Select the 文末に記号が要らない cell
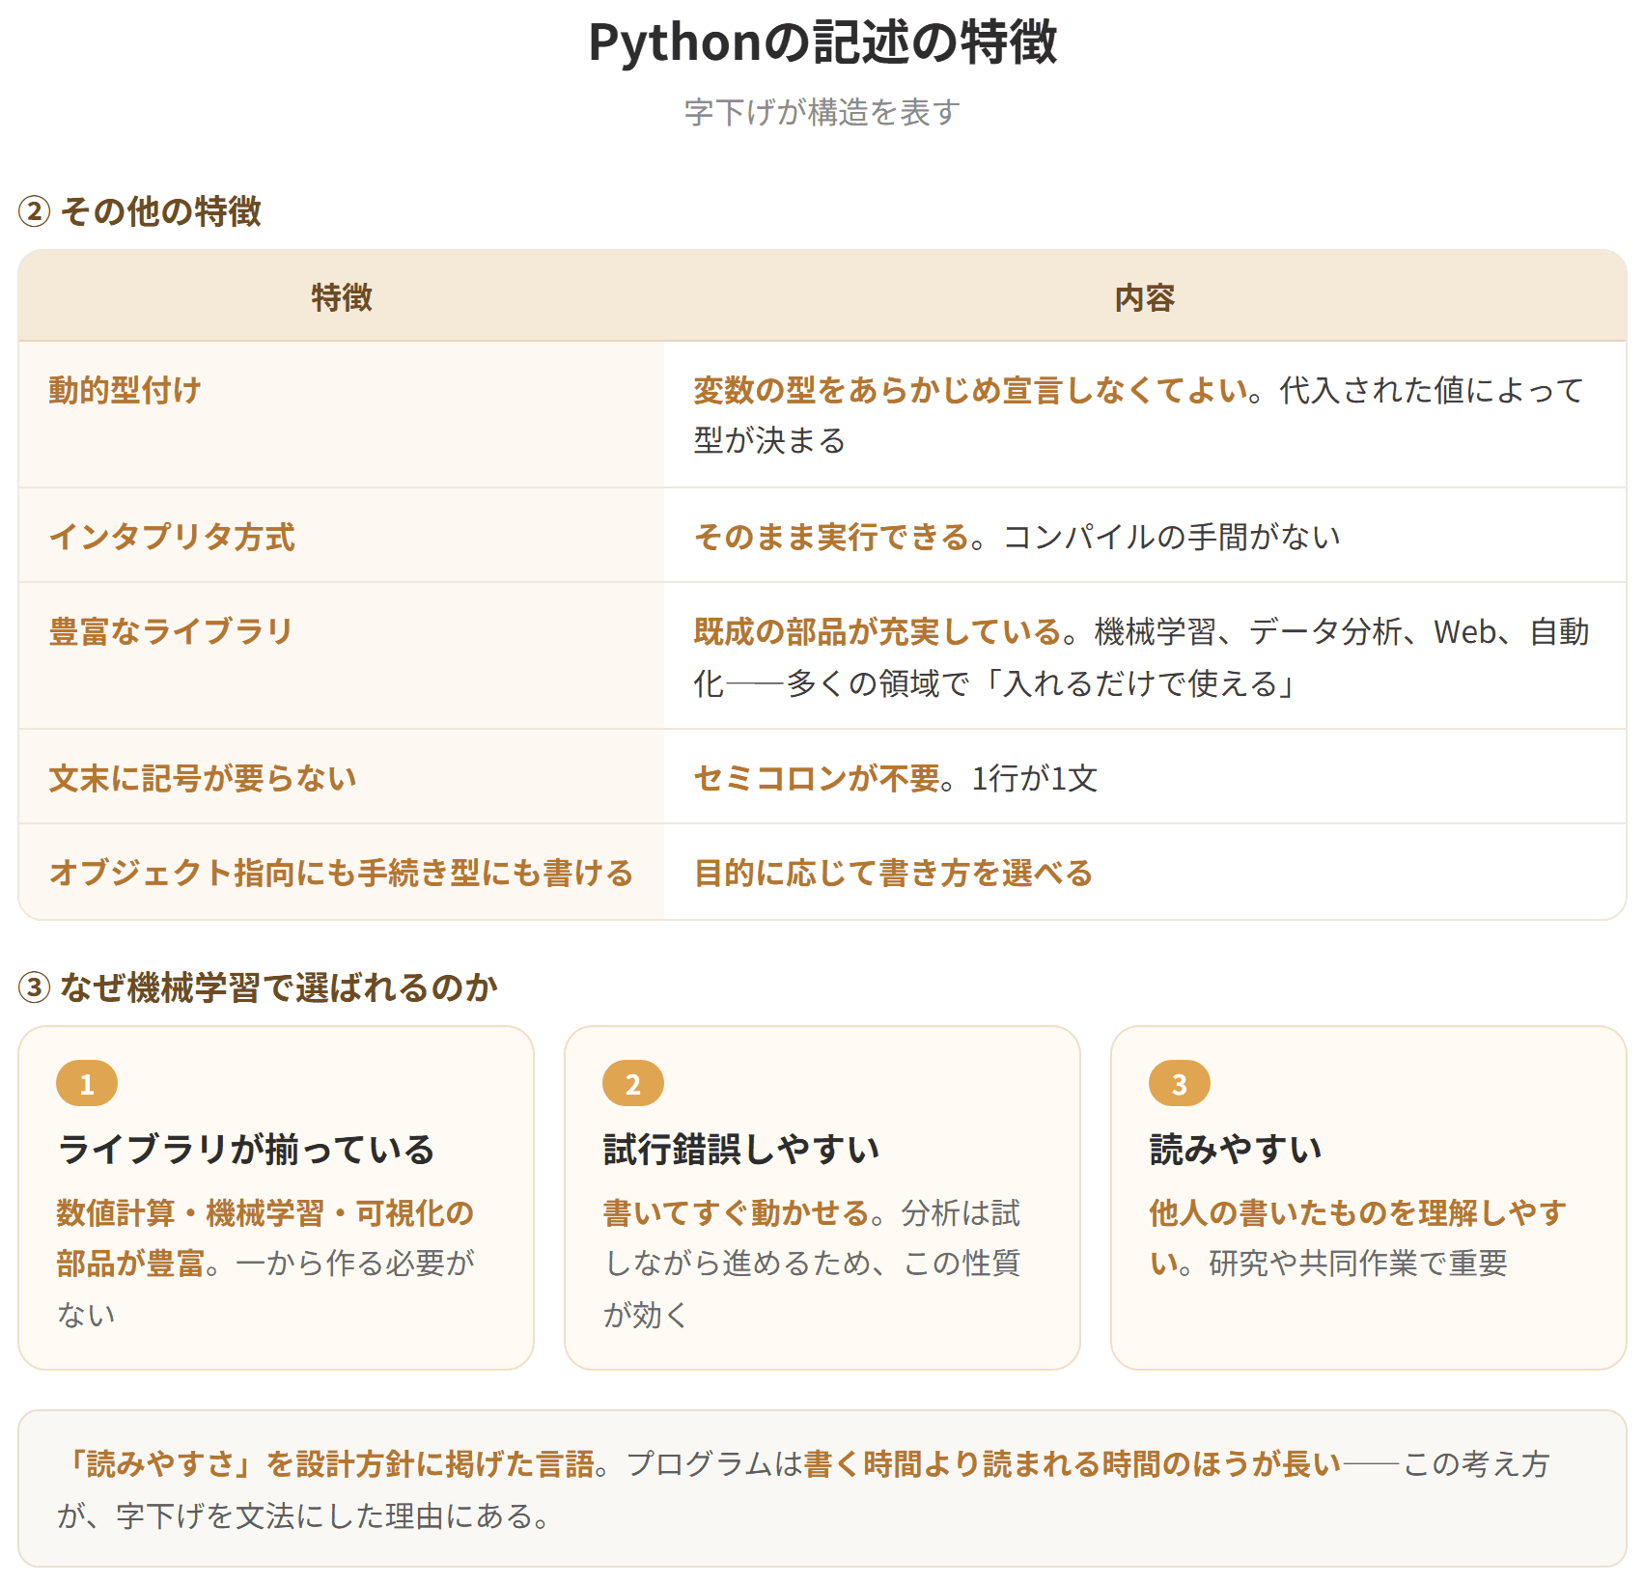Image resolution: width=1644 pixels, height=1584 pixels. 342,777
